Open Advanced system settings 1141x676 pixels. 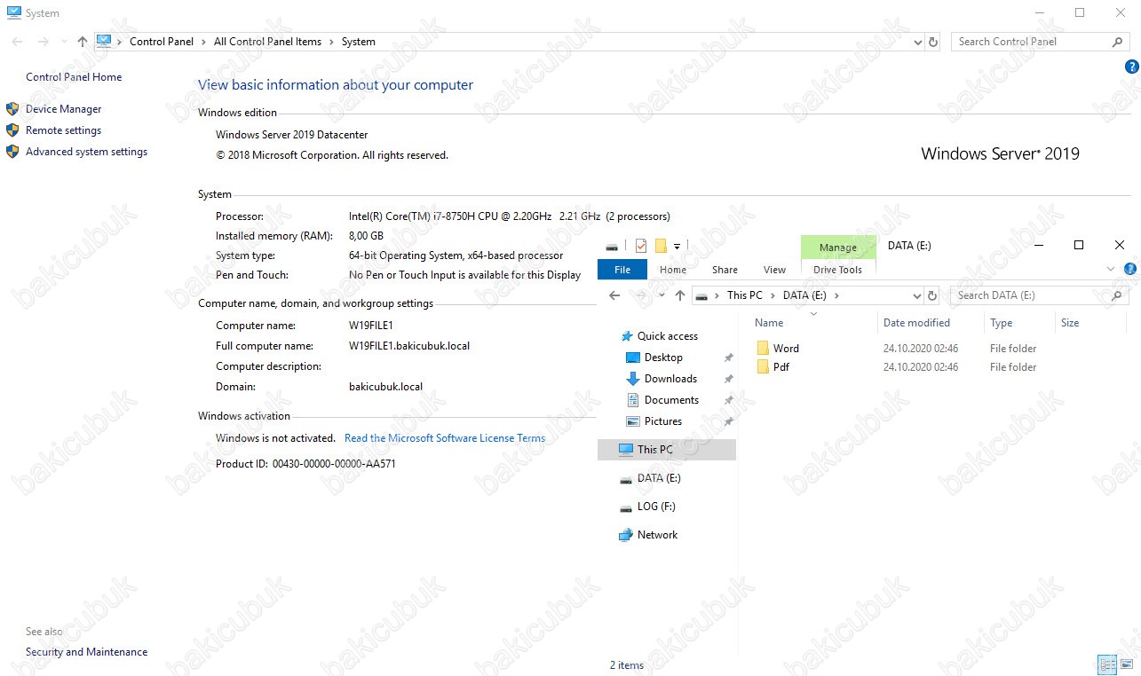[86, 152]
